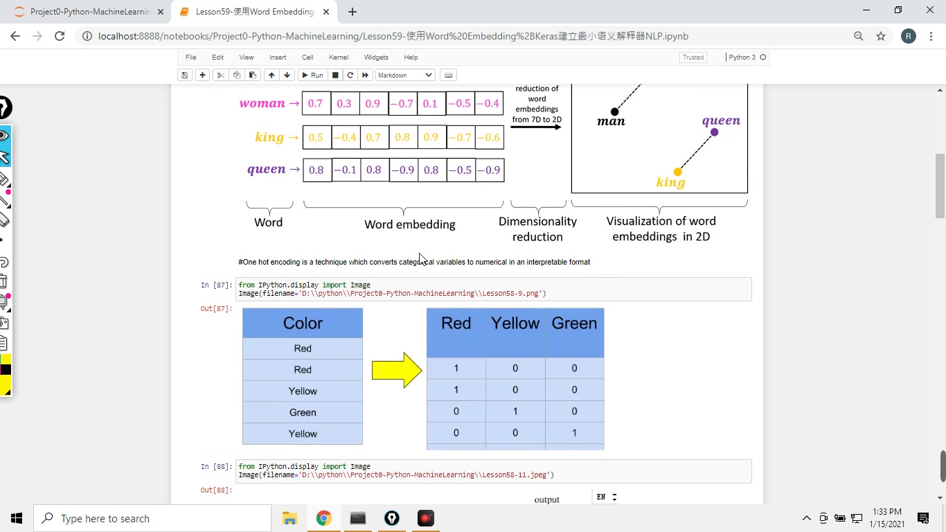This screenshot has height=532, width=946.
Task: Select the eraser tool in annotation sidebar
Action: pos(6,218)
